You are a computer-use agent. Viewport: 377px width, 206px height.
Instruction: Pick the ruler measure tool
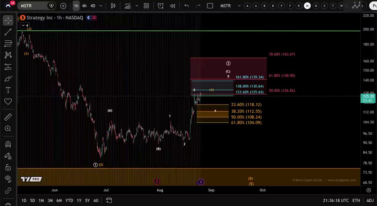[x=8, y=117]
